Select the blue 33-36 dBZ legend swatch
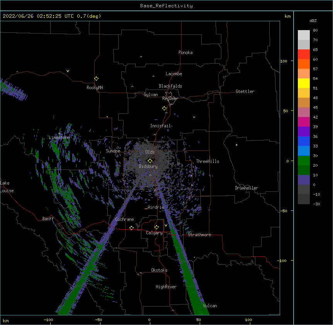 (x=304, y=141)
